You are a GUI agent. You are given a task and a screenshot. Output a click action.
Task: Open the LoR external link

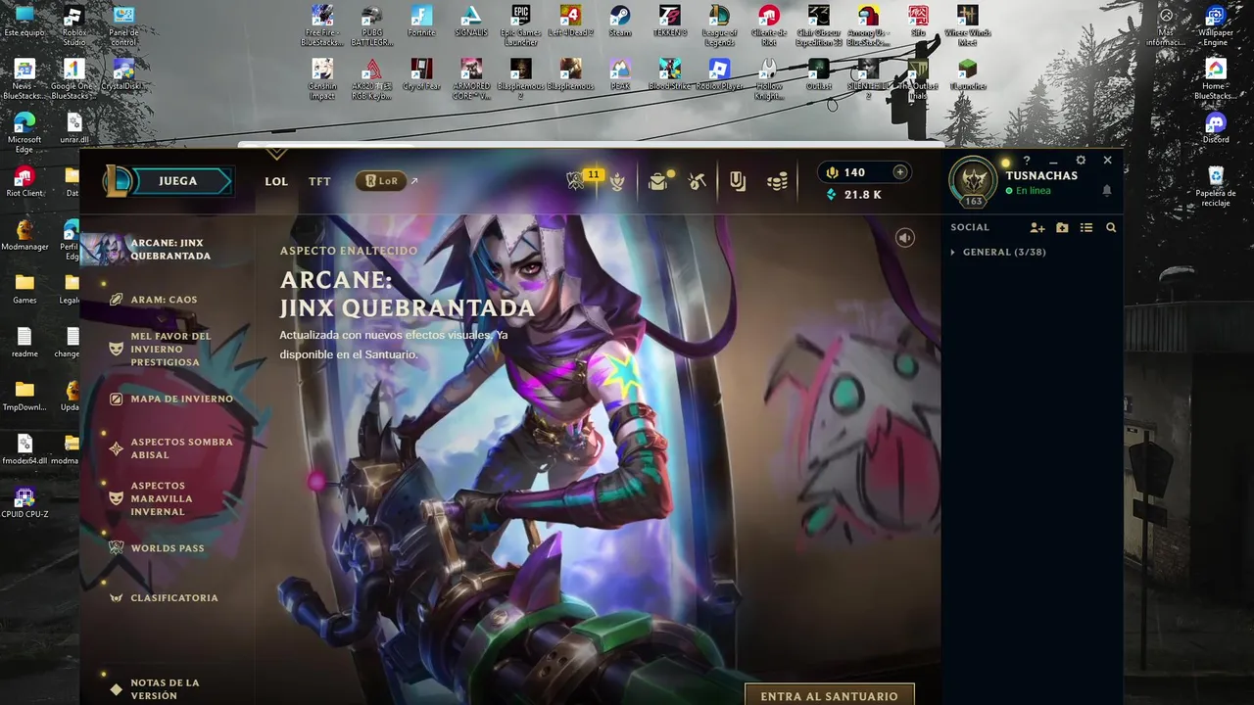[x=386, y=181]
